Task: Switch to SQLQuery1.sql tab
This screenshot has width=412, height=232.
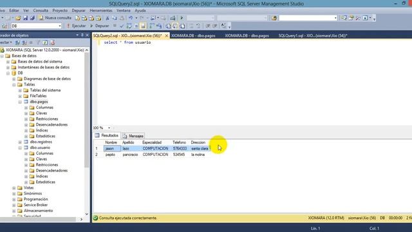Action: tap(313, 35)
